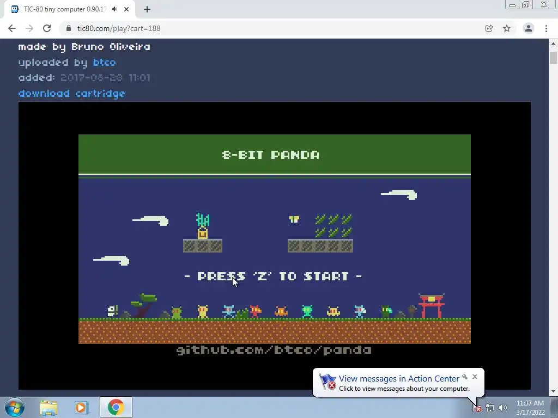Viewport: 558px width, 418px height.
Task: Open Windows Explorer from taskbar
Action: click(x=48, y=407)
